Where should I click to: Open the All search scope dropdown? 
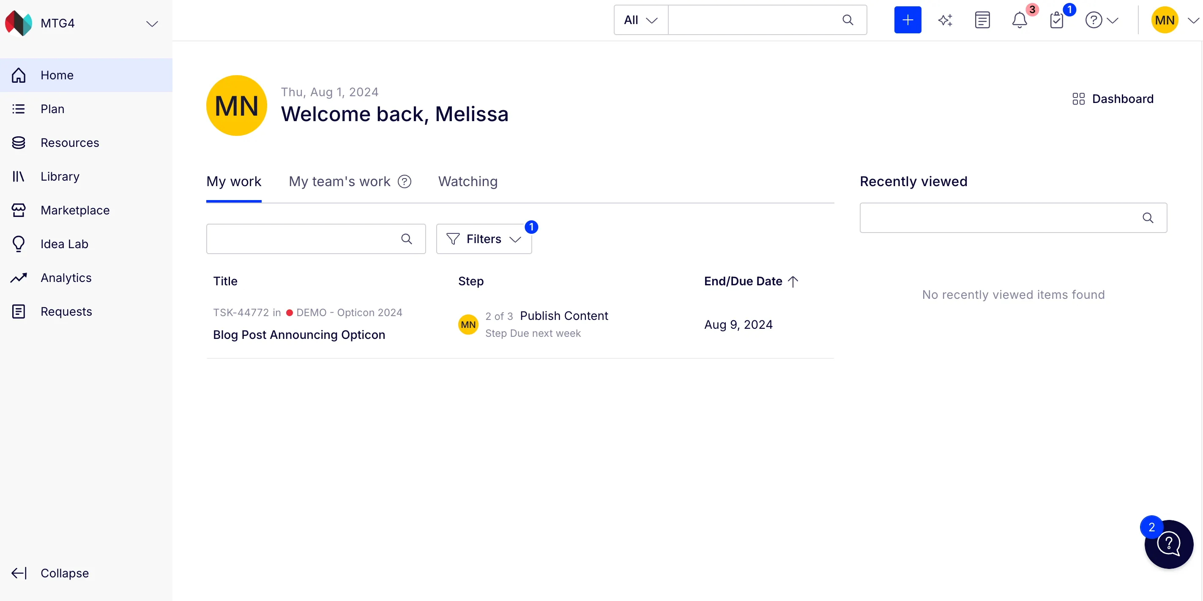coord(641,20)
